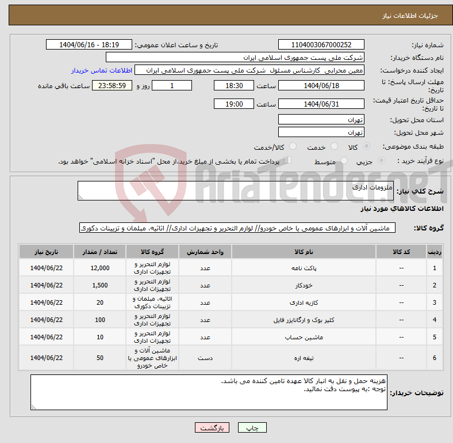Click the بازگشت back button
This screenshot has height=443, width=453.
(212, 427)
